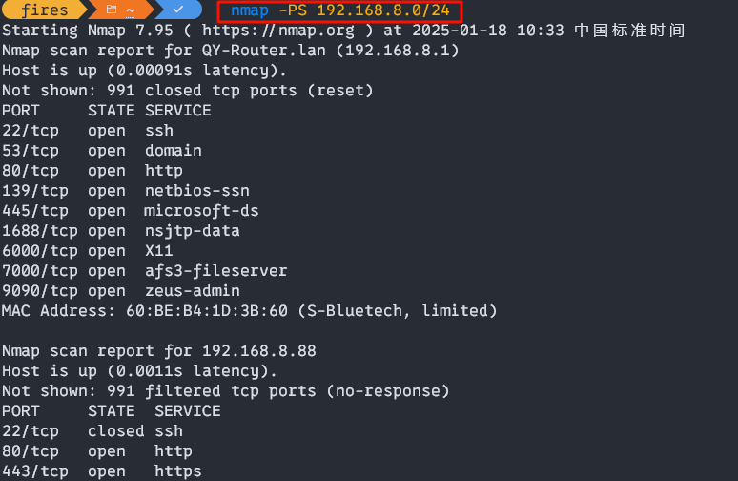Click the 139/tcp netbios-ssn row

point(126,191)
